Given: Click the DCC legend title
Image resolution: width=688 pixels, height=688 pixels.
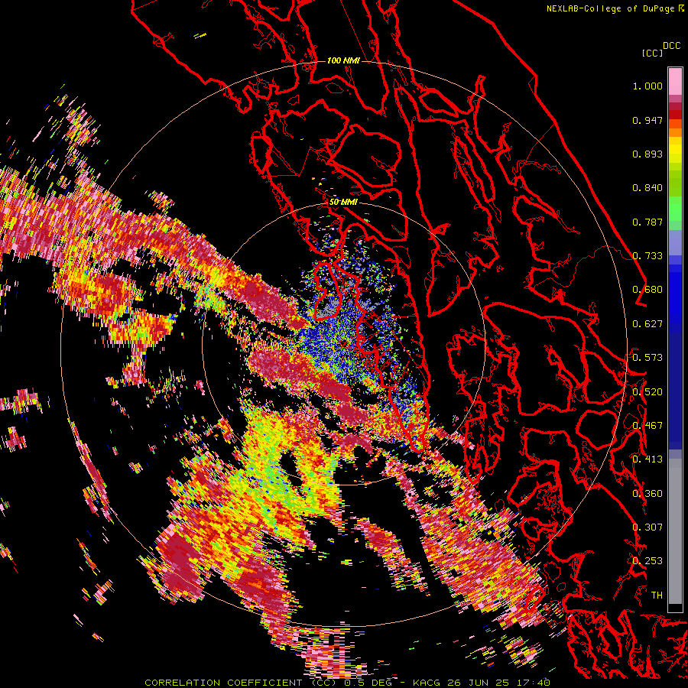Looking at the screenshot, I should [671, 46].
